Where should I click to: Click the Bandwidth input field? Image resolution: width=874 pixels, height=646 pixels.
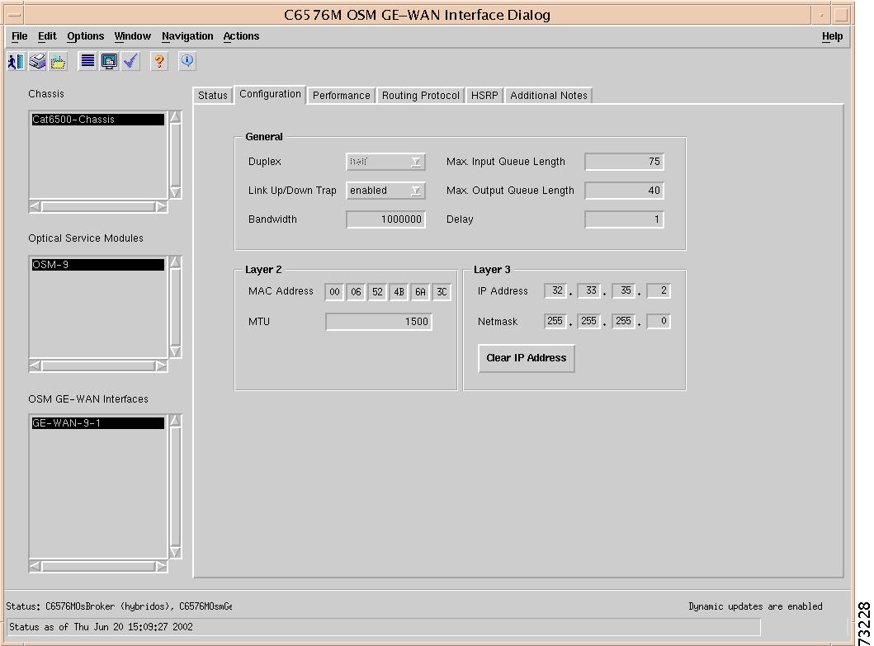[385, 219]
